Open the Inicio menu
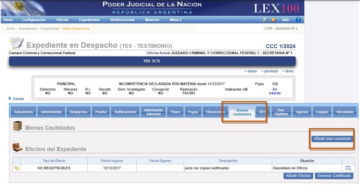The height and width of the screenshot is (187, 360). pos(8,20)
